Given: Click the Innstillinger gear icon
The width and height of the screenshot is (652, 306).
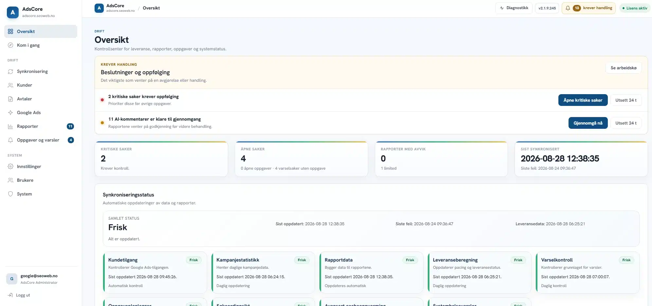Looking at the screenshot, I should point(10,166).
